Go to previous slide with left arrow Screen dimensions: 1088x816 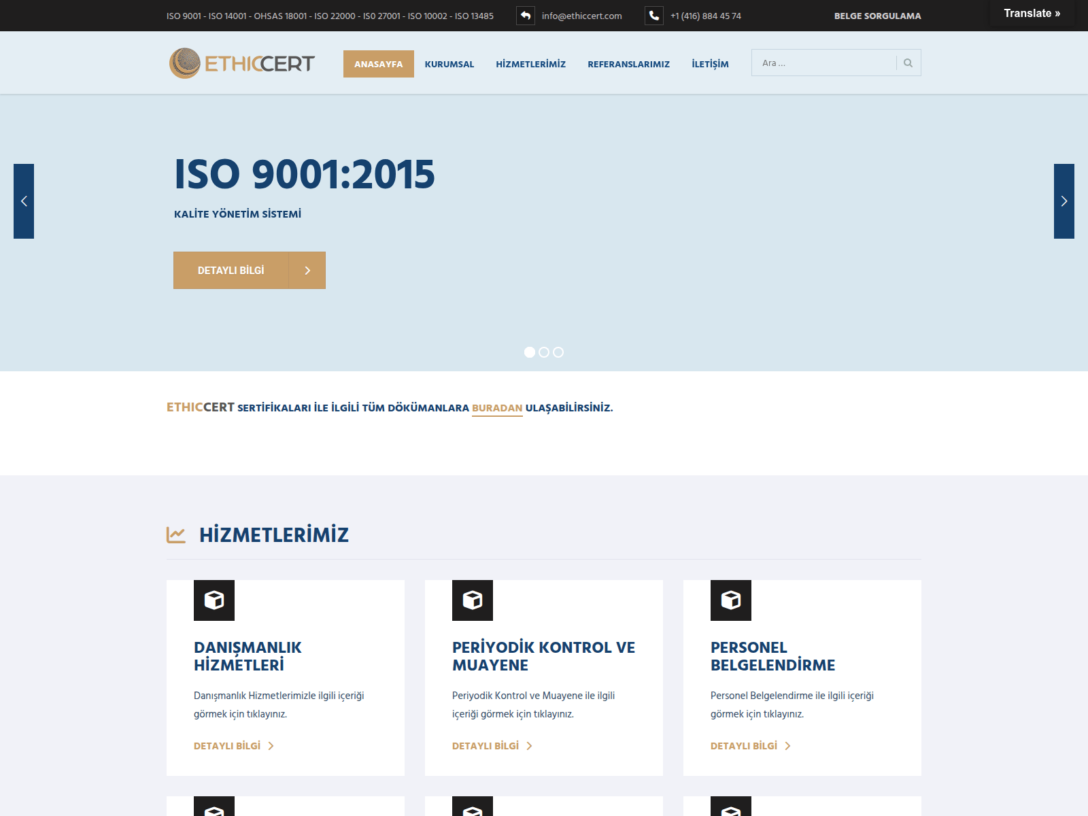(x=24, y=201)
